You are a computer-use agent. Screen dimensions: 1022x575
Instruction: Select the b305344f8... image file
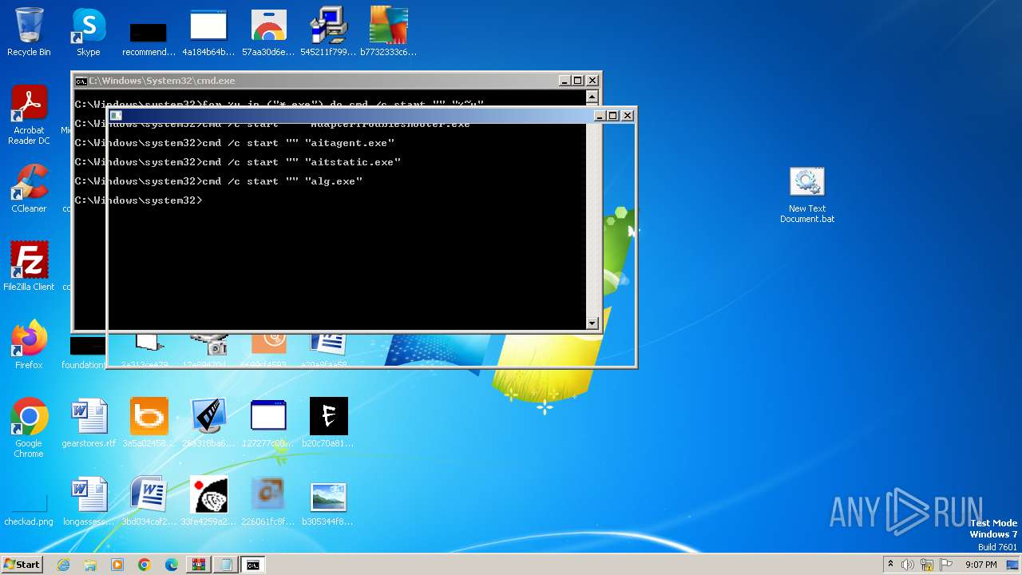328,502
